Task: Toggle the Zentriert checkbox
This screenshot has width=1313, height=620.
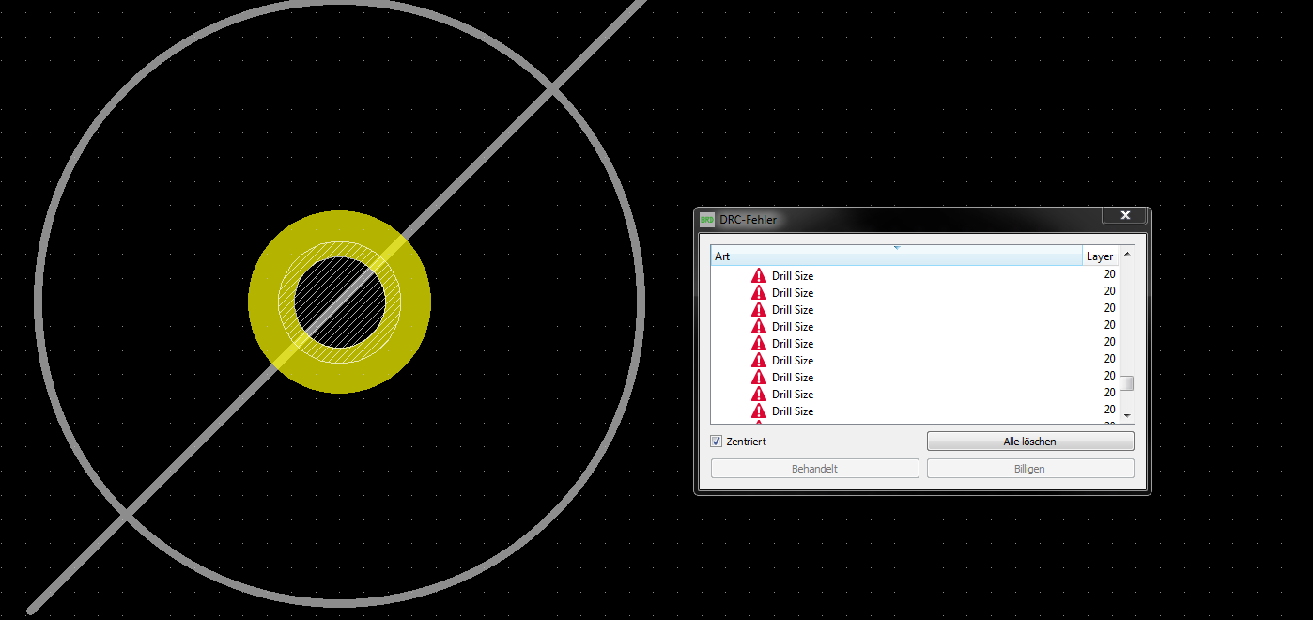Action: (x=717, y=442)
